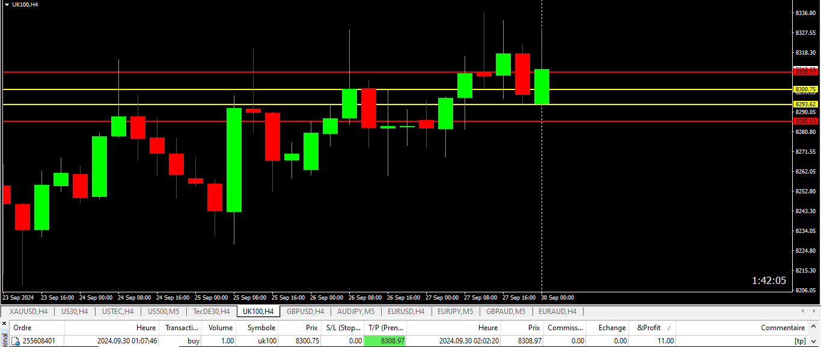Select the yellow price label 8300.75
821x347 pixels.
coord(806,89)
